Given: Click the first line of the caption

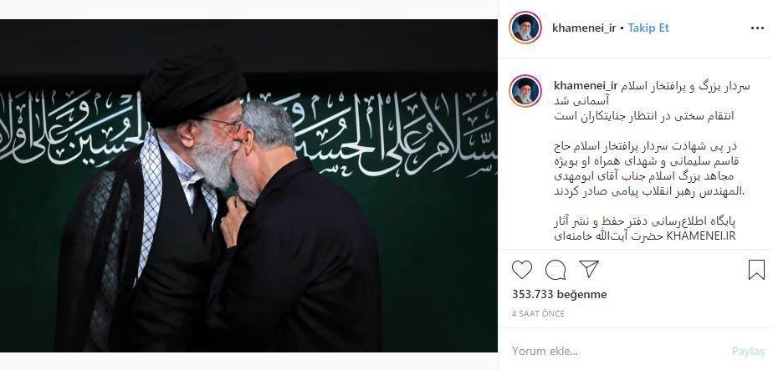Looking at the screenshot, I should 652,86.
